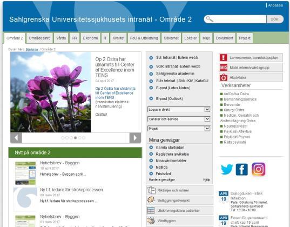Open Mina vårdkontakter shortcut
Viewport: 290px width, 227px height.
[x=171, y=161]
